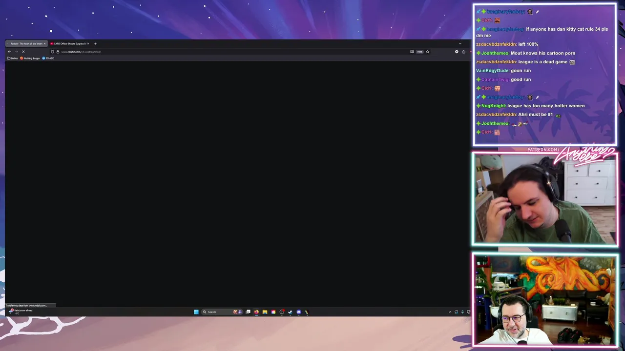Screen dimensions: 625x351
Task: Click the bottom webcam feed with octopus mural
Action: click(x=545, y=300)
